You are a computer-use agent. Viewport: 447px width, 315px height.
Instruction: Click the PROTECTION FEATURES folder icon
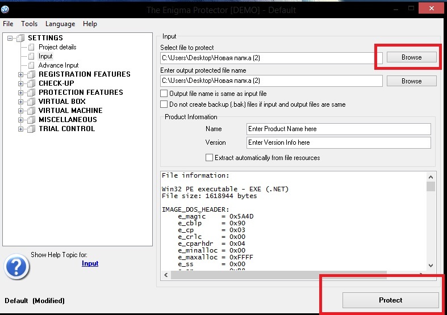[31, 93]
